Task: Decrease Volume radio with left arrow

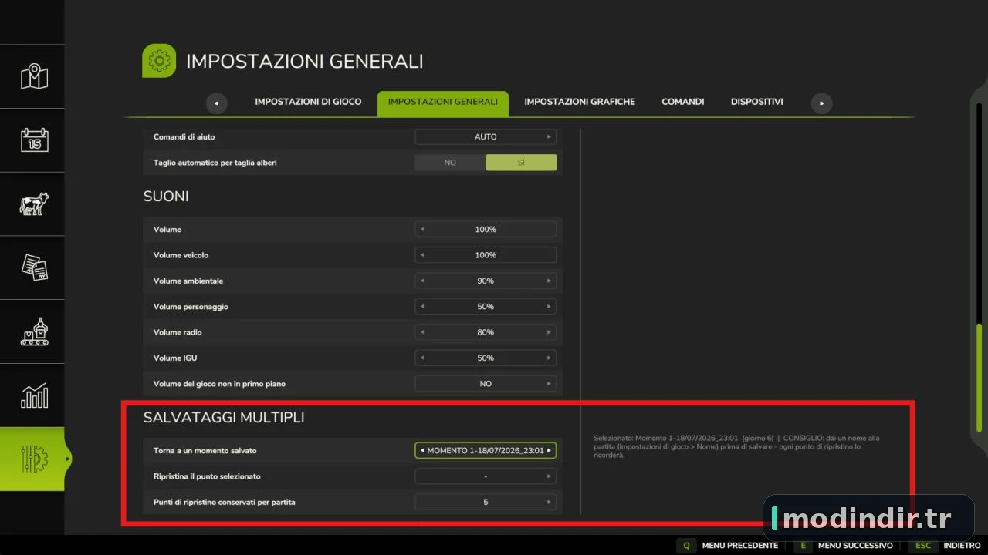Action: click(x=422, y=332)
